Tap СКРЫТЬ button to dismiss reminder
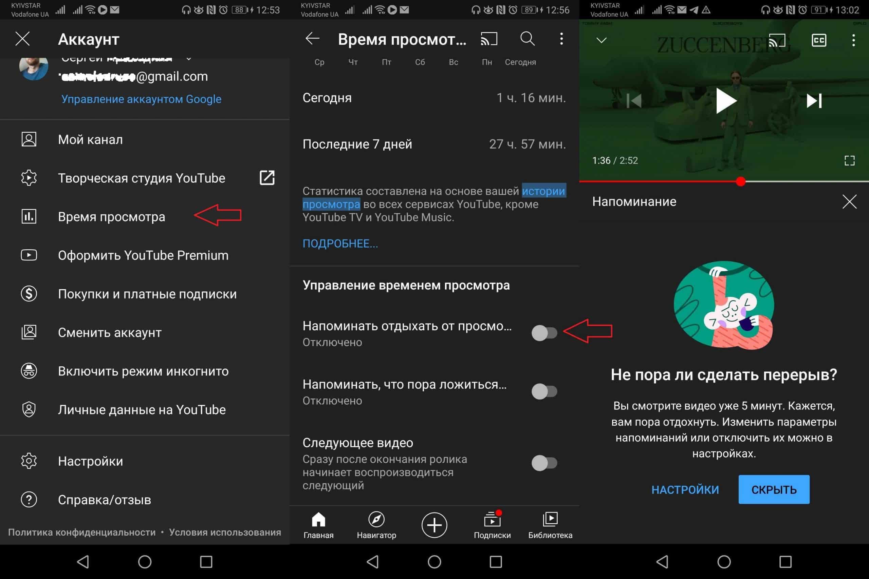Viewport: 869px width, 579px height. [x=774, y=489]
